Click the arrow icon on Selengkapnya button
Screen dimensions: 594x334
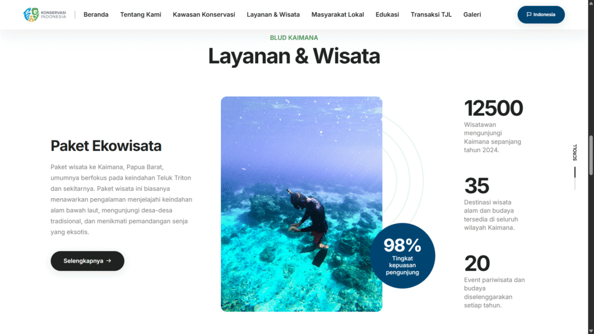(x=108, y=261)
